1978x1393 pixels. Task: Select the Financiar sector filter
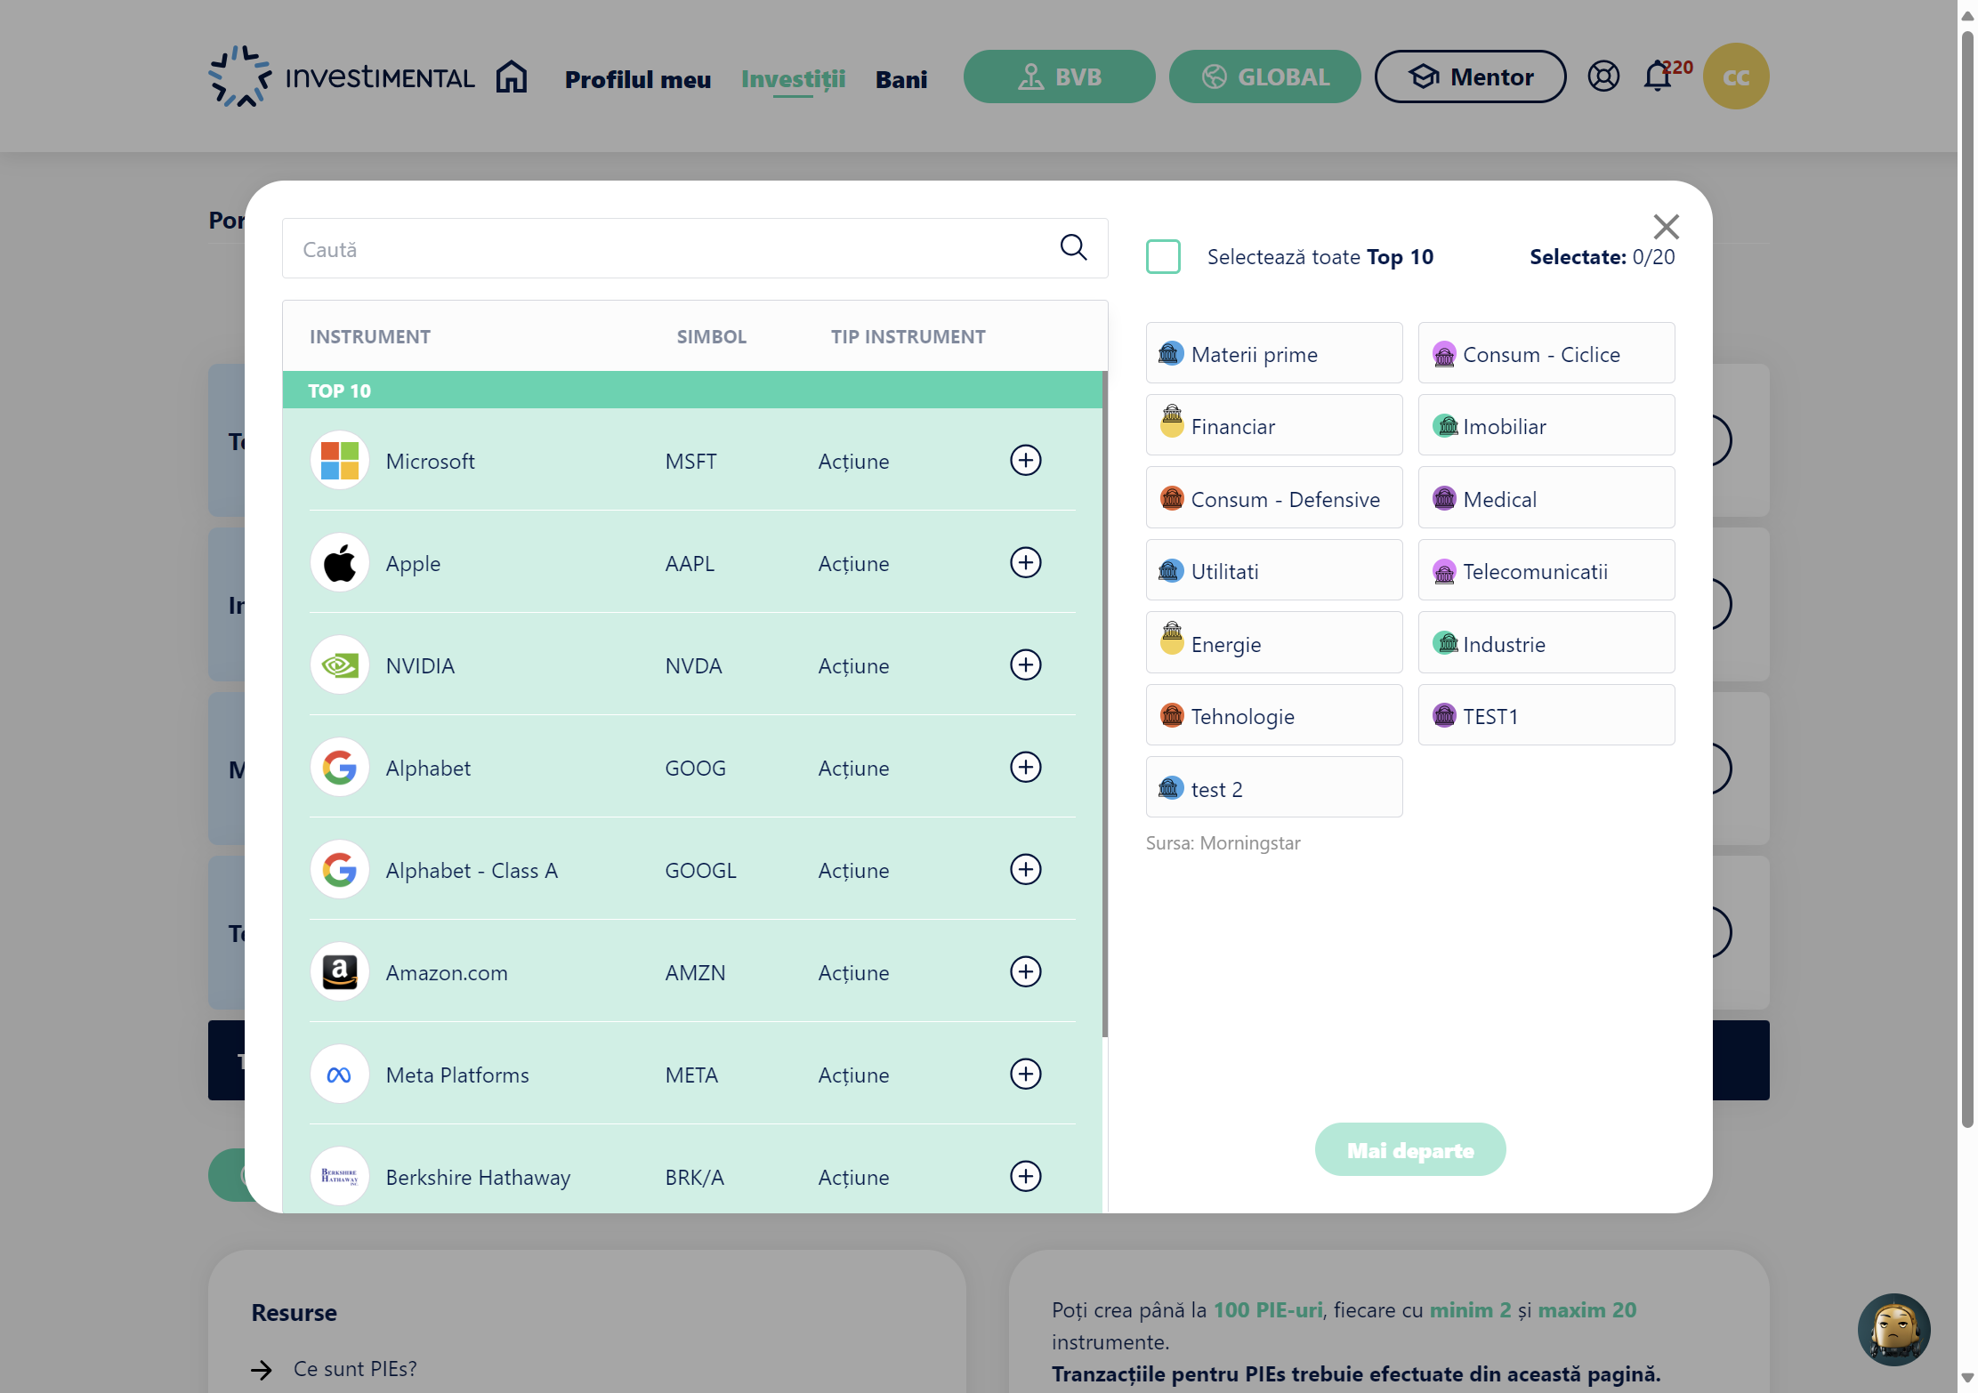click(x=1273, y=425)
